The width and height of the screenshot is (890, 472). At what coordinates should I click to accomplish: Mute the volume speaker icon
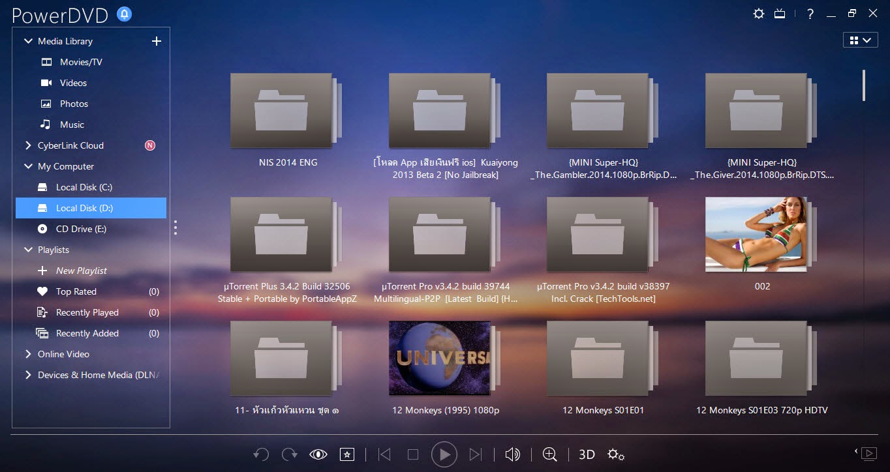(x=513, y=454)
